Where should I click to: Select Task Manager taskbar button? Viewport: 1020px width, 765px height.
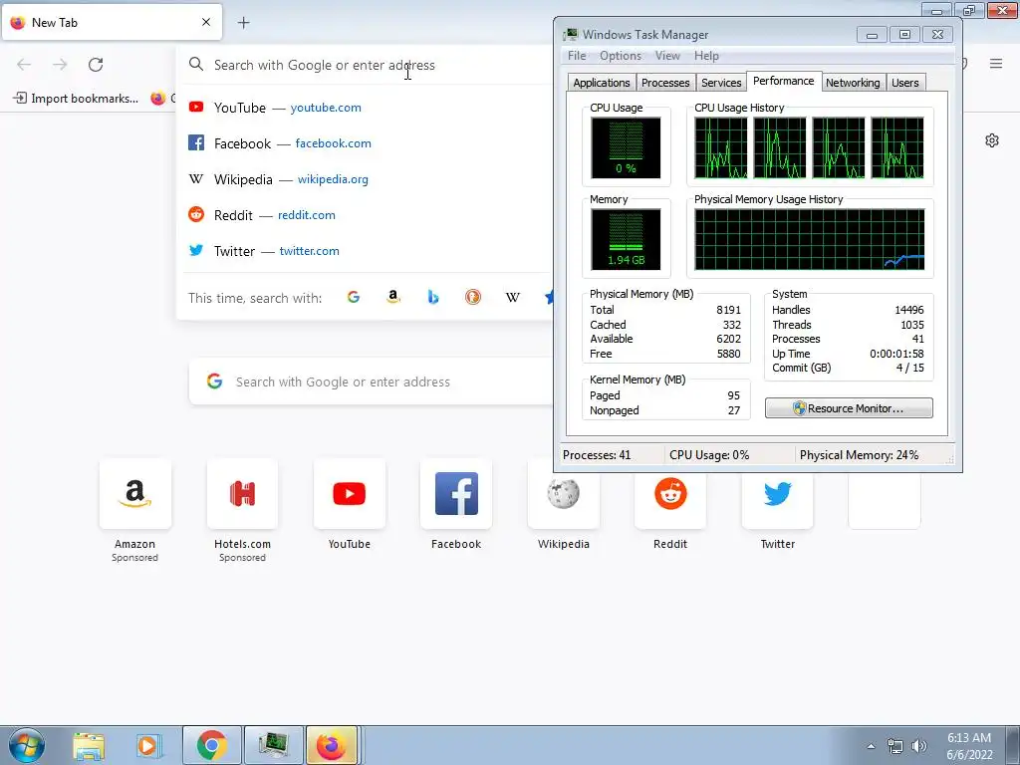pyautogui.click(x=274, y=745)
